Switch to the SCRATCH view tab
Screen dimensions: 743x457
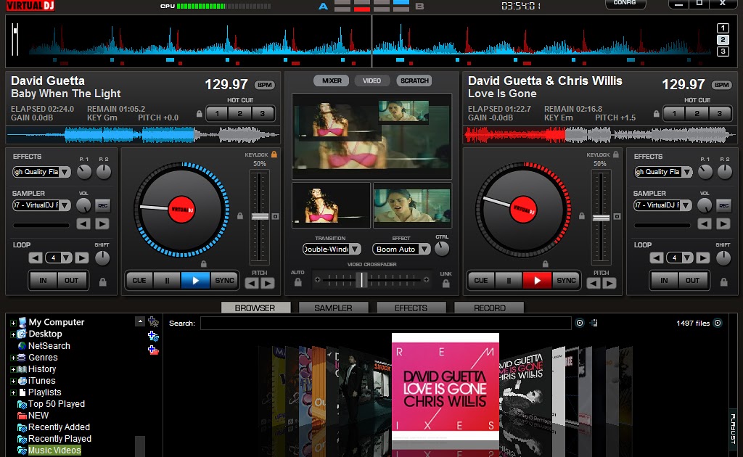(x=414, y=81)
